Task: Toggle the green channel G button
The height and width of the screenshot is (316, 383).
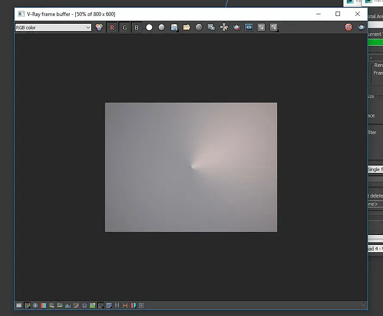Action: click(x=124, y=28)
